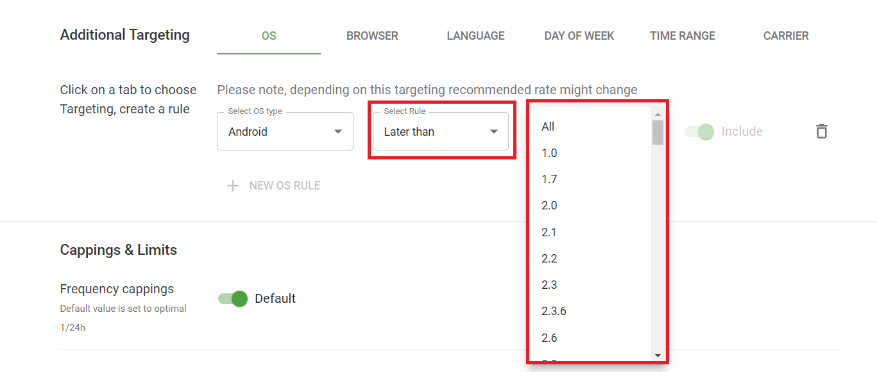The image size is (877, 372).
Task: Click the scrollbar up arrow in version list
Action: (x=658, y=114)
